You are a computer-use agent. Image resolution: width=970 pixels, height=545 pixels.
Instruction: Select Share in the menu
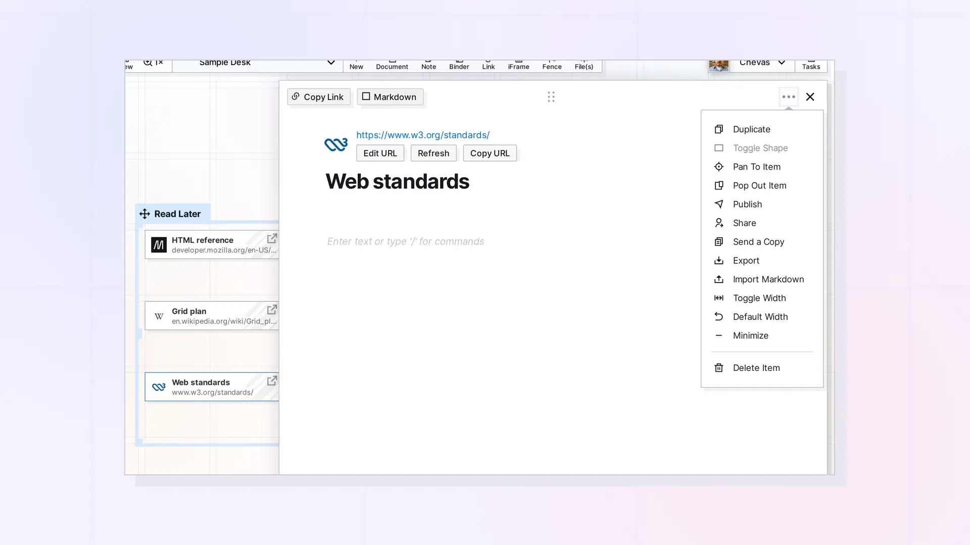(762, 223)
